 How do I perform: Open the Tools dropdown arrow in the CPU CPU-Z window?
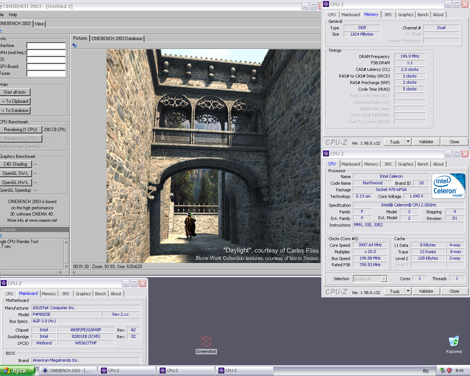[x=408, y=291]
